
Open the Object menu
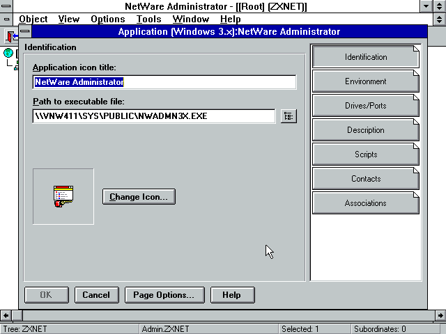pos(33,19)
